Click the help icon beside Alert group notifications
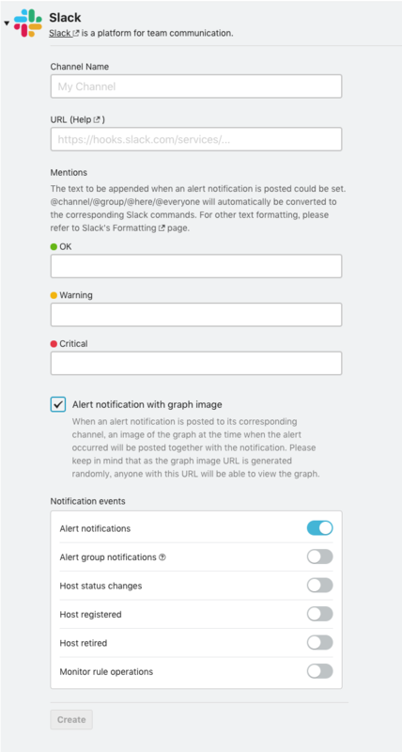402x752 pixels. click(x=162, y=557)
